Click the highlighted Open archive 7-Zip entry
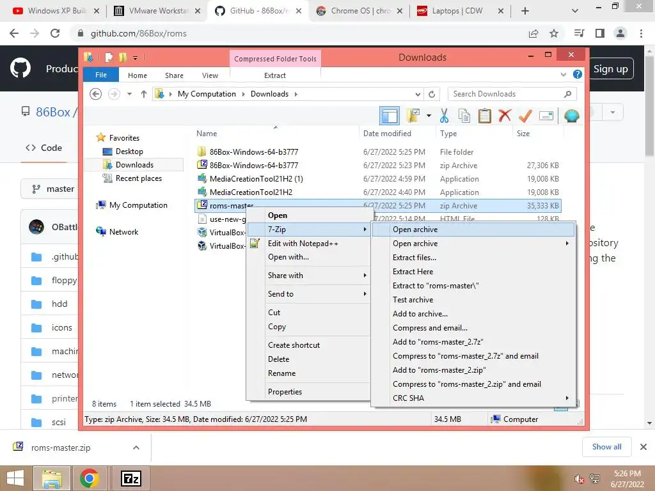 click(x=473, y=230)
